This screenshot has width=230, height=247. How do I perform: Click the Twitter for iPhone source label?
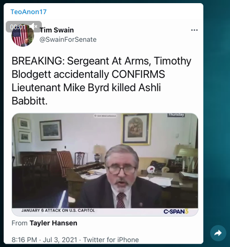tap(111, 240)
